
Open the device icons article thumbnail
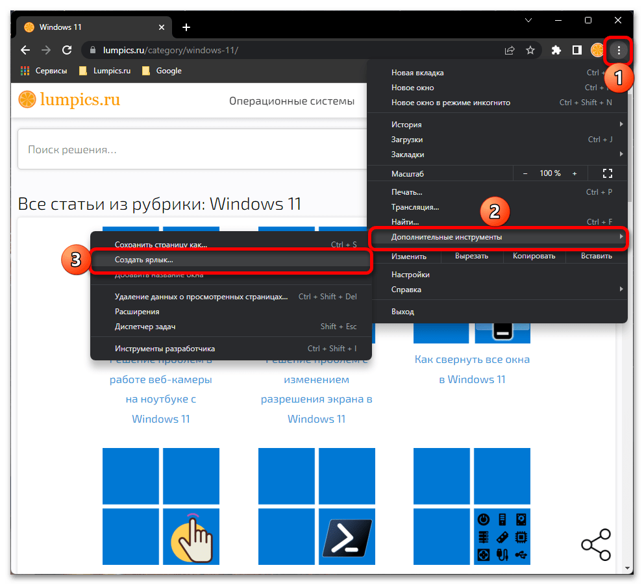coord(472,506)
